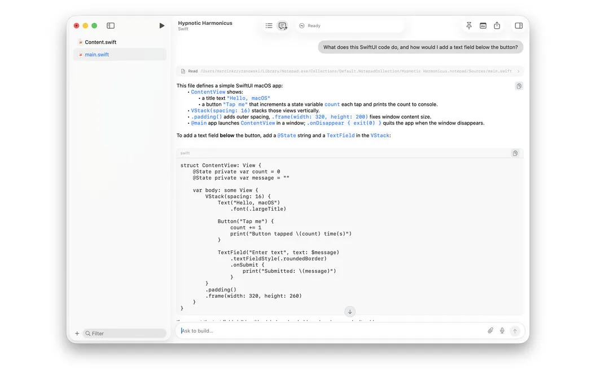This screenshot has height=373, width=596.
Task: Click the Swift icon beside Content.swift
Action: [x=80, y=42]
